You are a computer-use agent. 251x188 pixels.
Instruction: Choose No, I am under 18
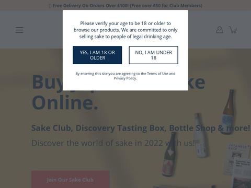[x=153, y=55]
